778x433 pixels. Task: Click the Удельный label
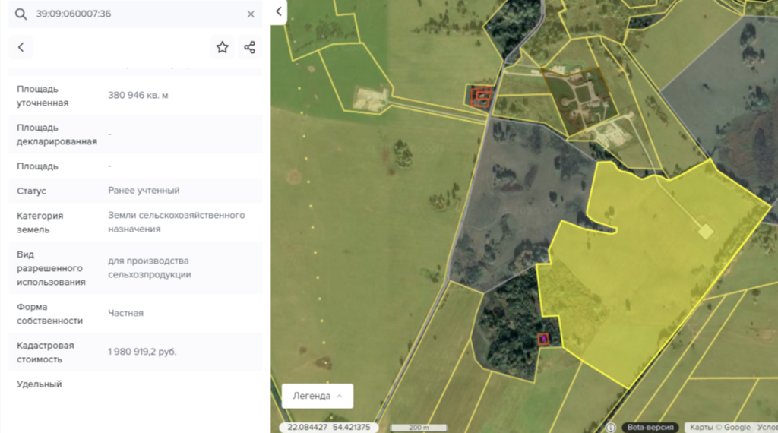tap(40, 384)
